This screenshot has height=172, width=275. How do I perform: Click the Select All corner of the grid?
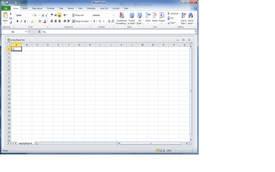(9, 45)
